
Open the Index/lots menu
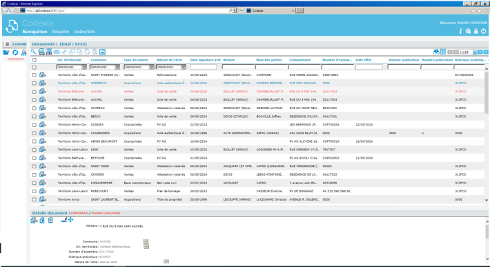[x=85, y=32]
